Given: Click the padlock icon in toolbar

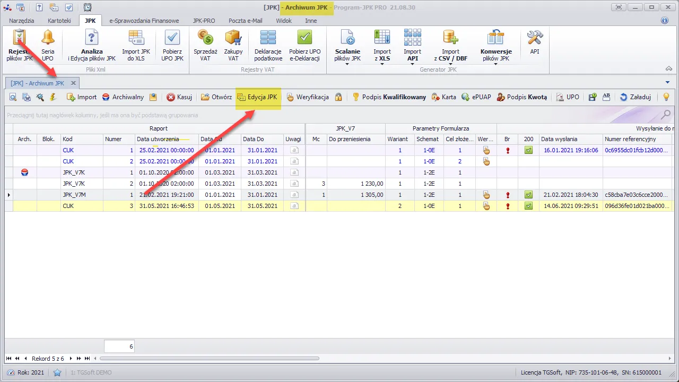Looking at the screenshot, I should [338, 97].
